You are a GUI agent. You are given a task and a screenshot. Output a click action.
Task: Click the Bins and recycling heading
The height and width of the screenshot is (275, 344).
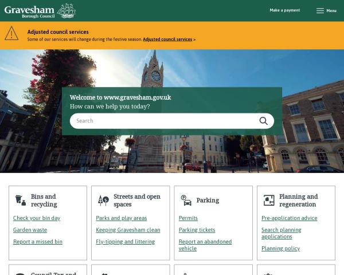[x=44, y=200]
